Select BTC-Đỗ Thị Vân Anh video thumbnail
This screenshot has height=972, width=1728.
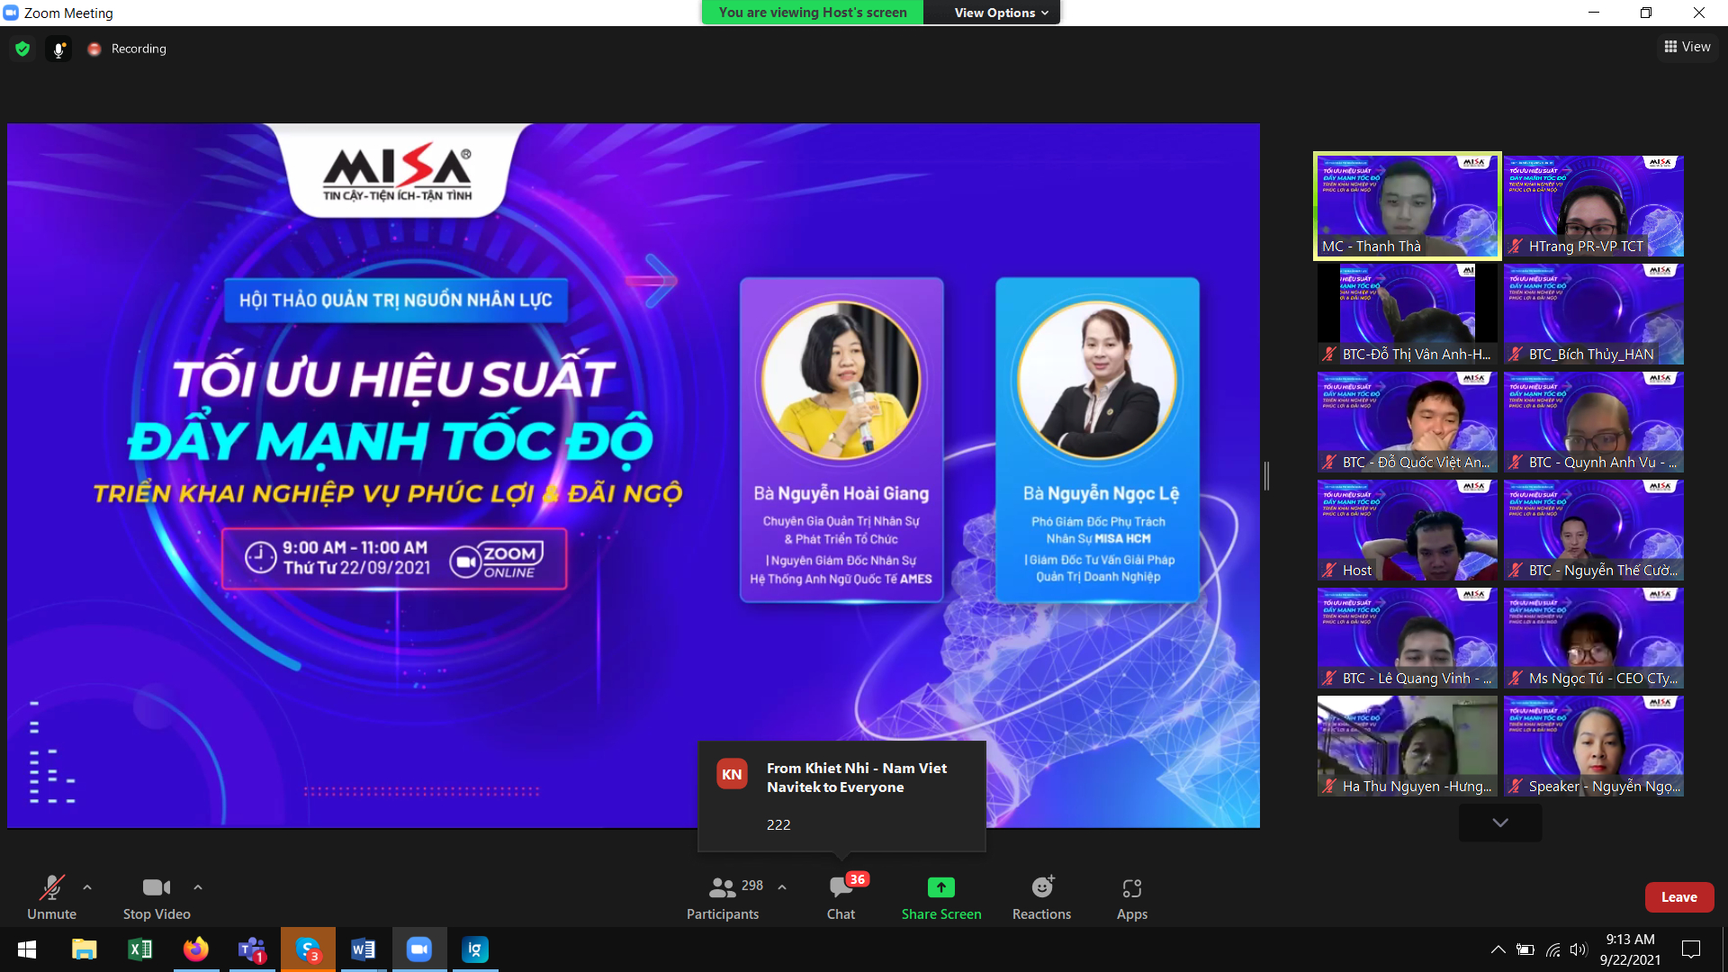(x=1408, y=314)
